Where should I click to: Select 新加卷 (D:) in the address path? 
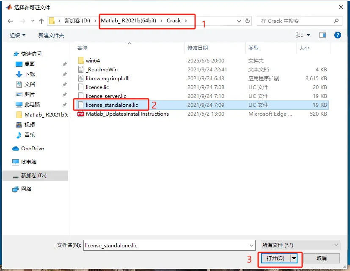(77, 21)
